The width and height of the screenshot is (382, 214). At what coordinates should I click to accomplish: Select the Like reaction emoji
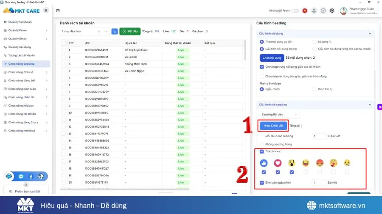264,163
